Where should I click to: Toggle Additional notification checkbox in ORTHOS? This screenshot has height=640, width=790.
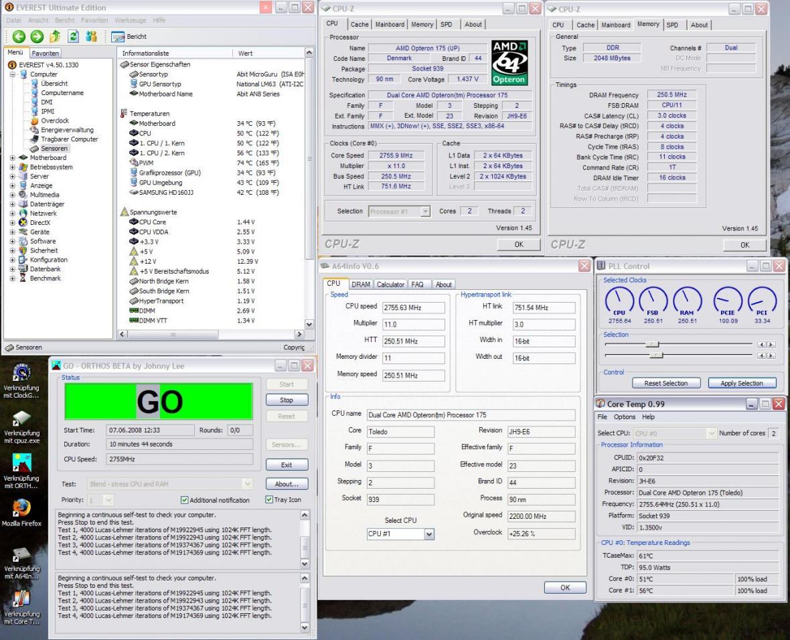(184, 500)
